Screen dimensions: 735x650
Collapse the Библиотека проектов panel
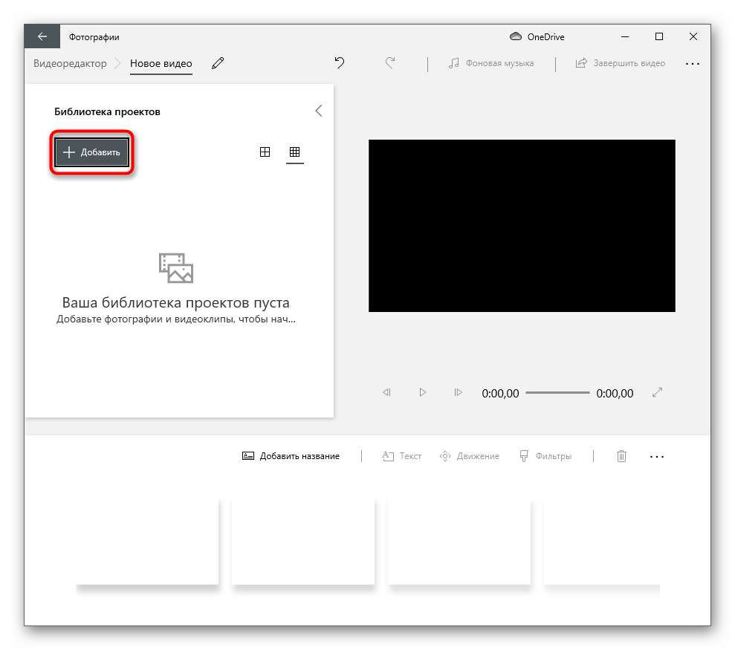(x=319, y=111)
